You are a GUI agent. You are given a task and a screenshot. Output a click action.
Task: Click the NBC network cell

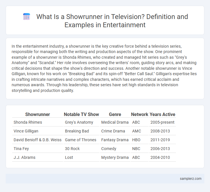(x=140, y=149)
